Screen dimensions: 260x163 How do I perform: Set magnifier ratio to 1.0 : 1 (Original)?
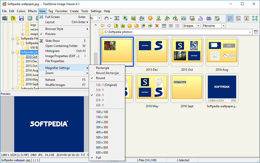pos(107,85)
